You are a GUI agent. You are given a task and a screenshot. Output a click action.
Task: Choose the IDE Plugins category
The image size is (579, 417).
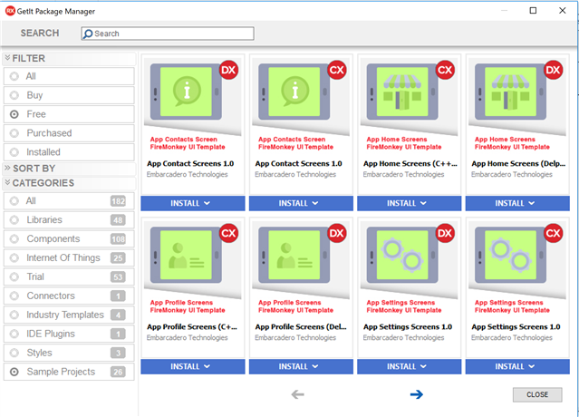coord(69,334)
